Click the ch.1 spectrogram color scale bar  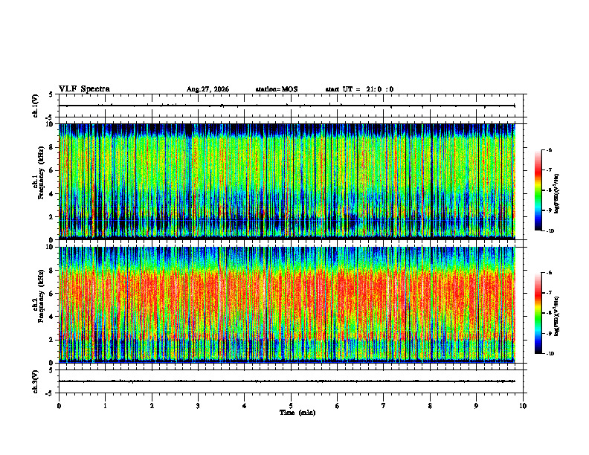click(538, 190)
